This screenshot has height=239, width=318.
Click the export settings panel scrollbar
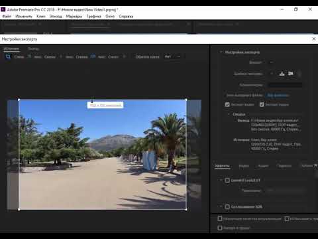[317, 175]
